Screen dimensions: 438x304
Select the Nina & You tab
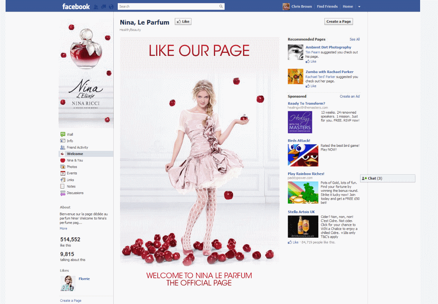pyautogui.click(x=75, y=160)
